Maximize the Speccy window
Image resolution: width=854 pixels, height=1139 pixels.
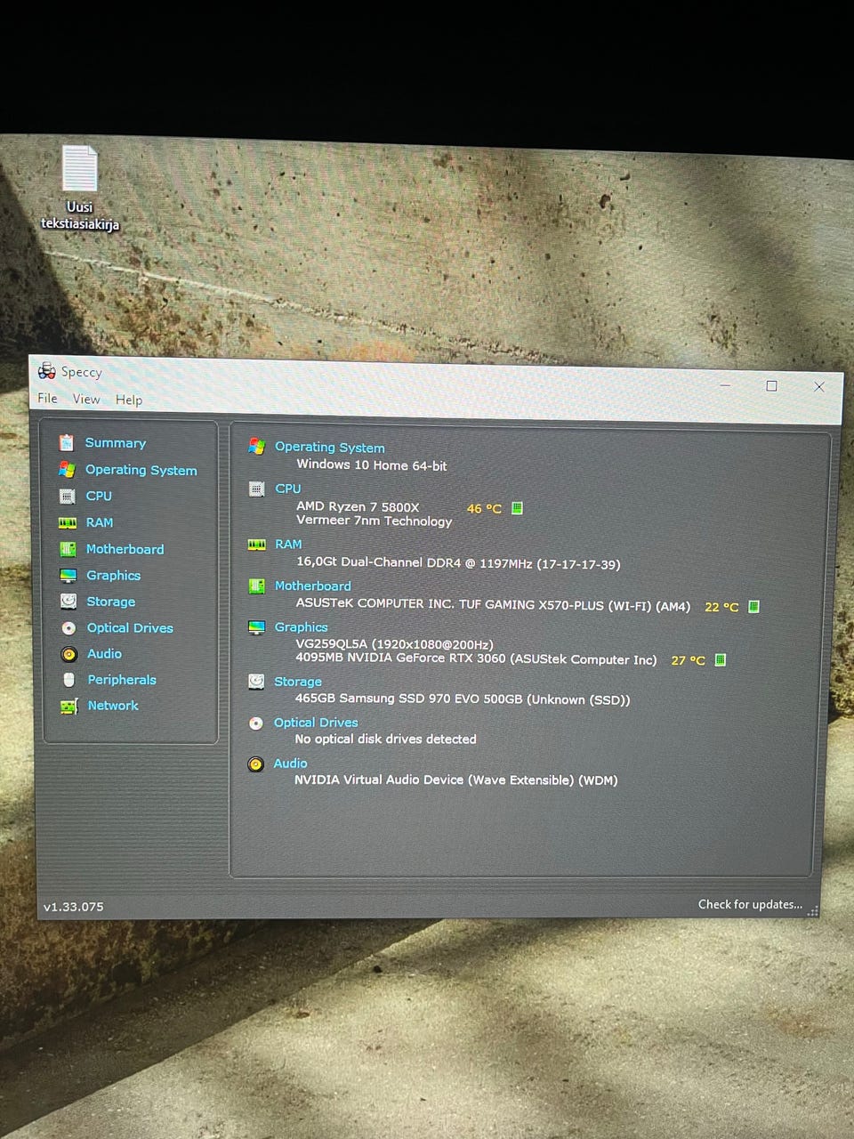[x=771, y=385]
